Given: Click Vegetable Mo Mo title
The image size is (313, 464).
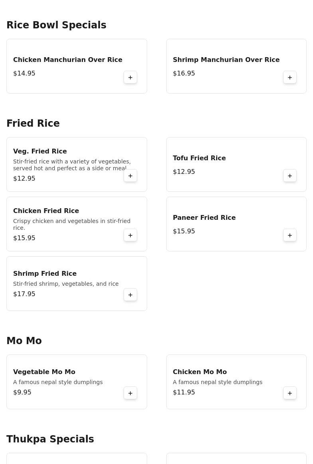Looking at the screenshot, I should coord(44,372).
